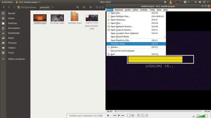Open Activities overview
Viewport: 211px width, 118px height.
(7, 2)
